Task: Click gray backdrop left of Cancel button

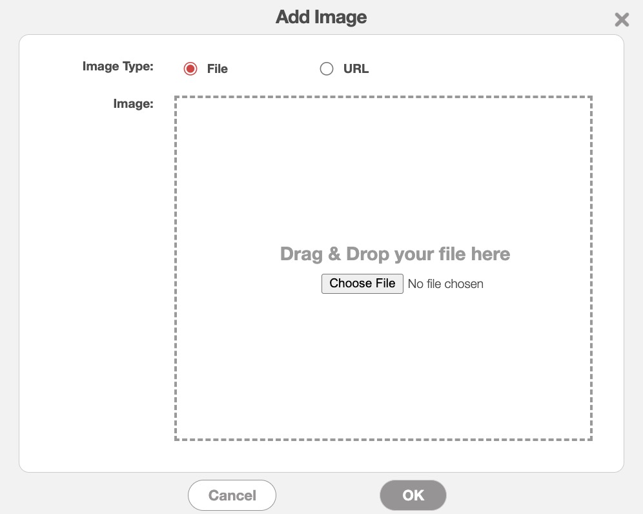Action: pyautogui.click(x=97, y=495)
